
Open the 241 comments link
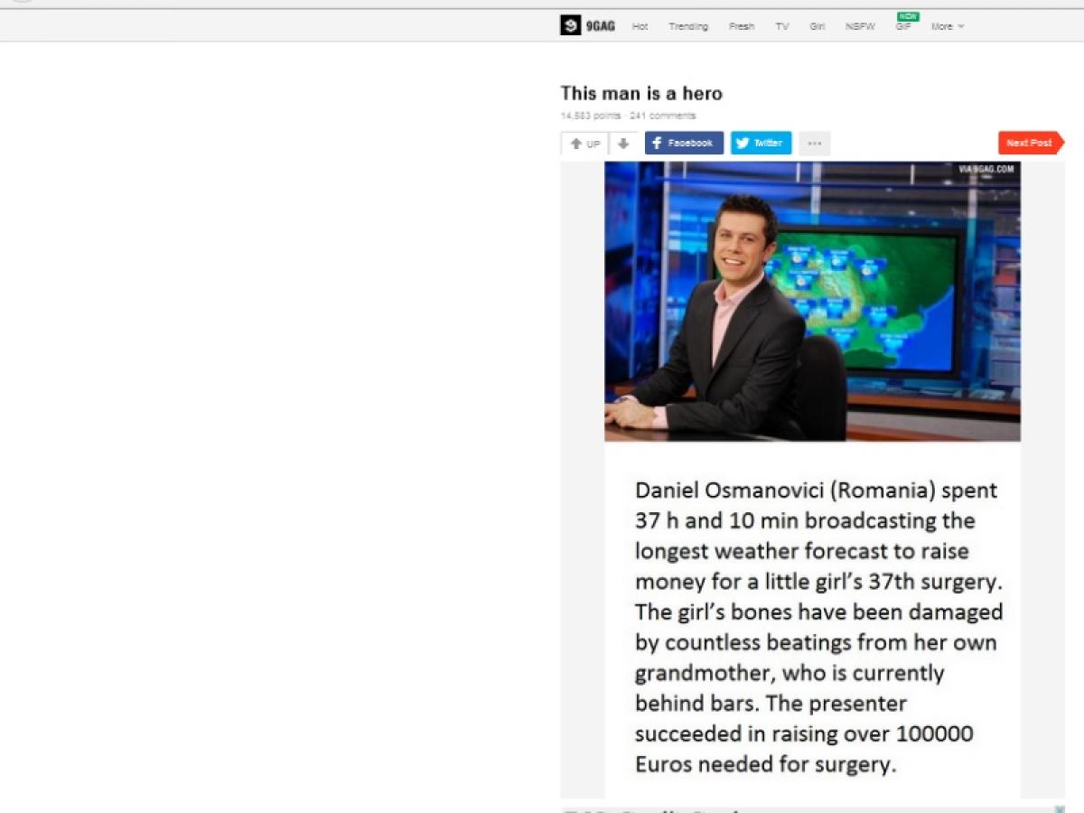point(663,116)
